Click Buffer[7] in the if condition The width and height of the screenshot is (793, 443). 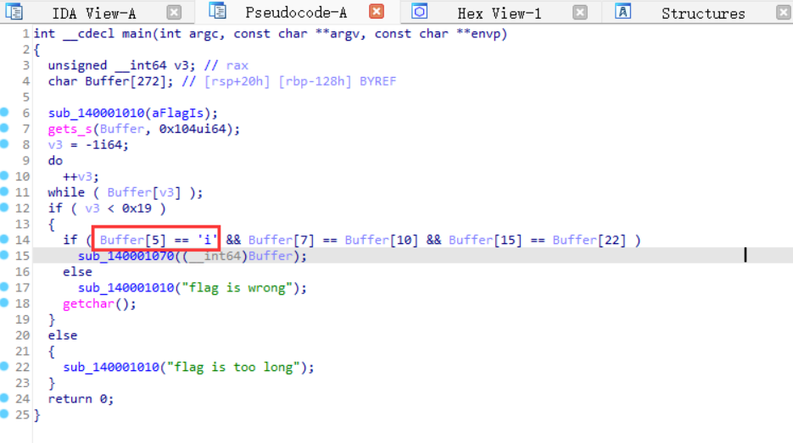tap(282, 240)
